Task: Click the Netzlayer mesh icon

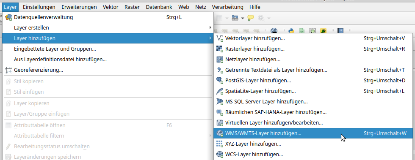Action: [220, 60]
